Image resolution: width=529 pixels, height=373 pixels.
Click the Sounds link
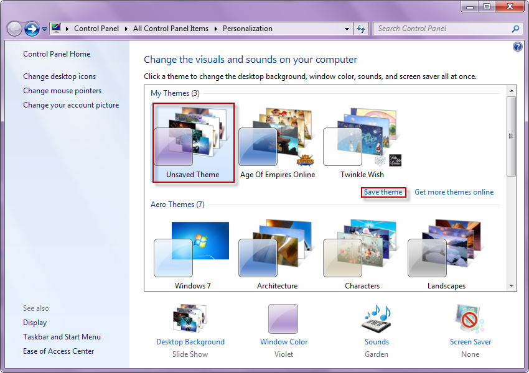coord(377,342)
